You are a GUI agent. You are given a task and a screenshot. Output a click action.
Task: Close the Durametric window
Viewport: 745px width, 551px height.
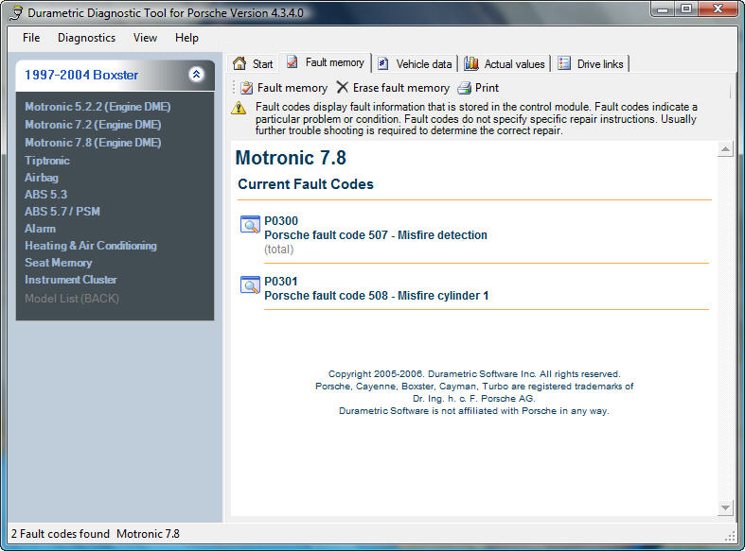click(x=718, y=9)
